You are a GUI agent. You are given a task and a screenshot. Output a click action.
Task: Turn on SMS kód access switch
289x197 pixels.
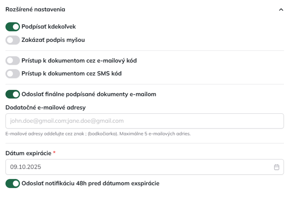pos(13,74)
